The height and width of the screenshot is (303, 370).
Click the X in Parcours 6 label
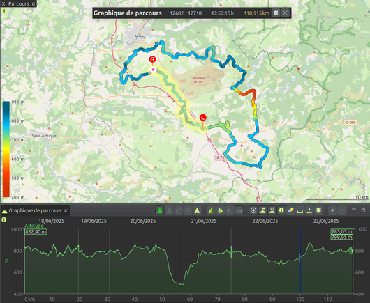3,3
